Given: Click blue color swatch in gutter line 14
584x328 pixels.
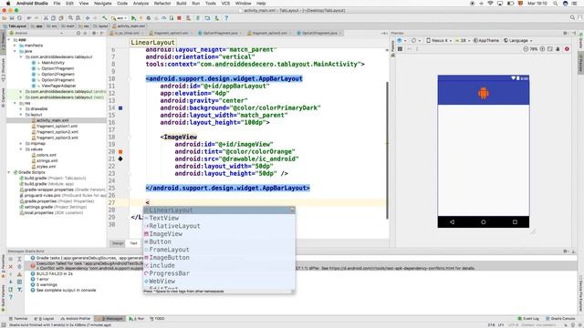Looking at the screenshot, I should point(120,108).
